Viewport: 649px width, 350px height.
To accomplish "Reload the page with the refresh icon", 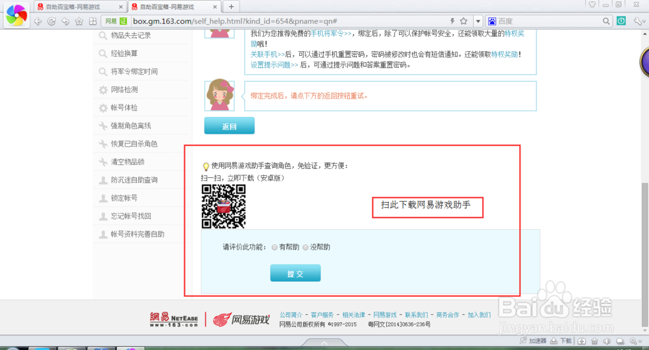I will (x=52, y=21).
